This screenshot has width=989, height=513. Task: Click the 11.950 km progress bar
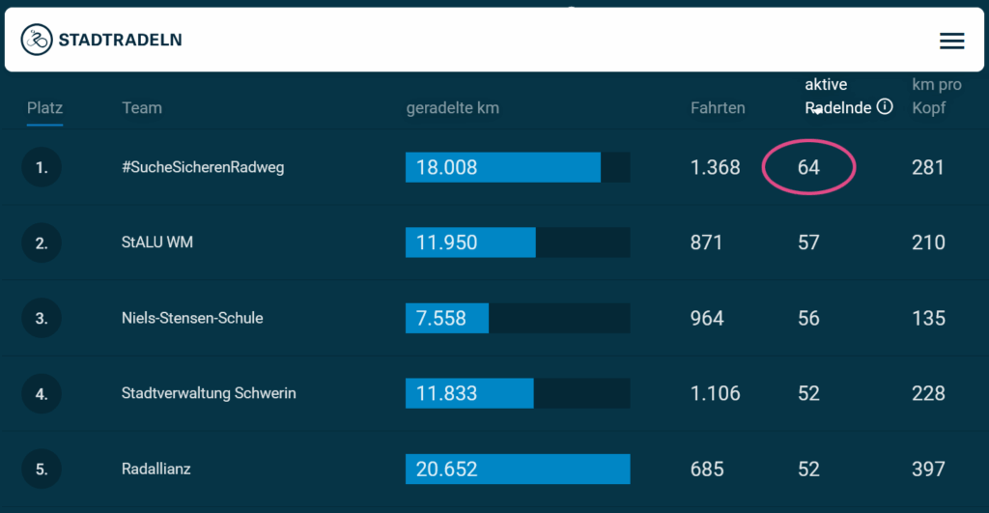click(x=518, y=242)
